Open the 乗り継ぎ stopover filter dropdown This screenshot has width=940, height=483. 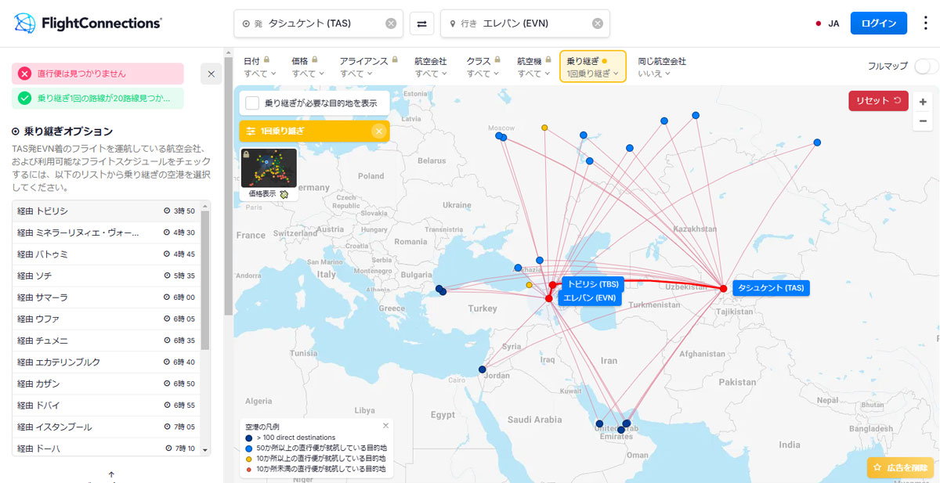coord(593,67)
